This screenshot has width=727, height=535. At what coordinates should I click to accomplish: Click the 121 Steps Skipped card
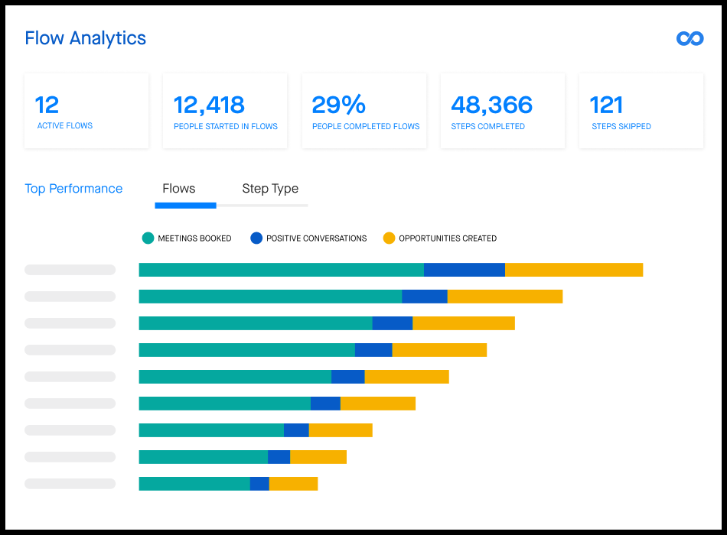pyautogui.click(x=641, y=110)
